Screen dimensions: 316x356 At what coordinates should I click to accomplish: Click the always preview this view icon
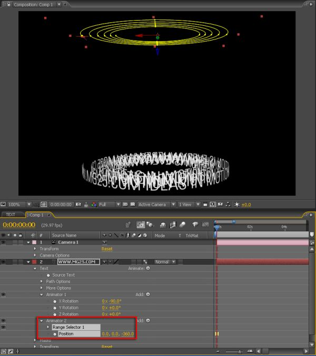[x=3, y=204]
